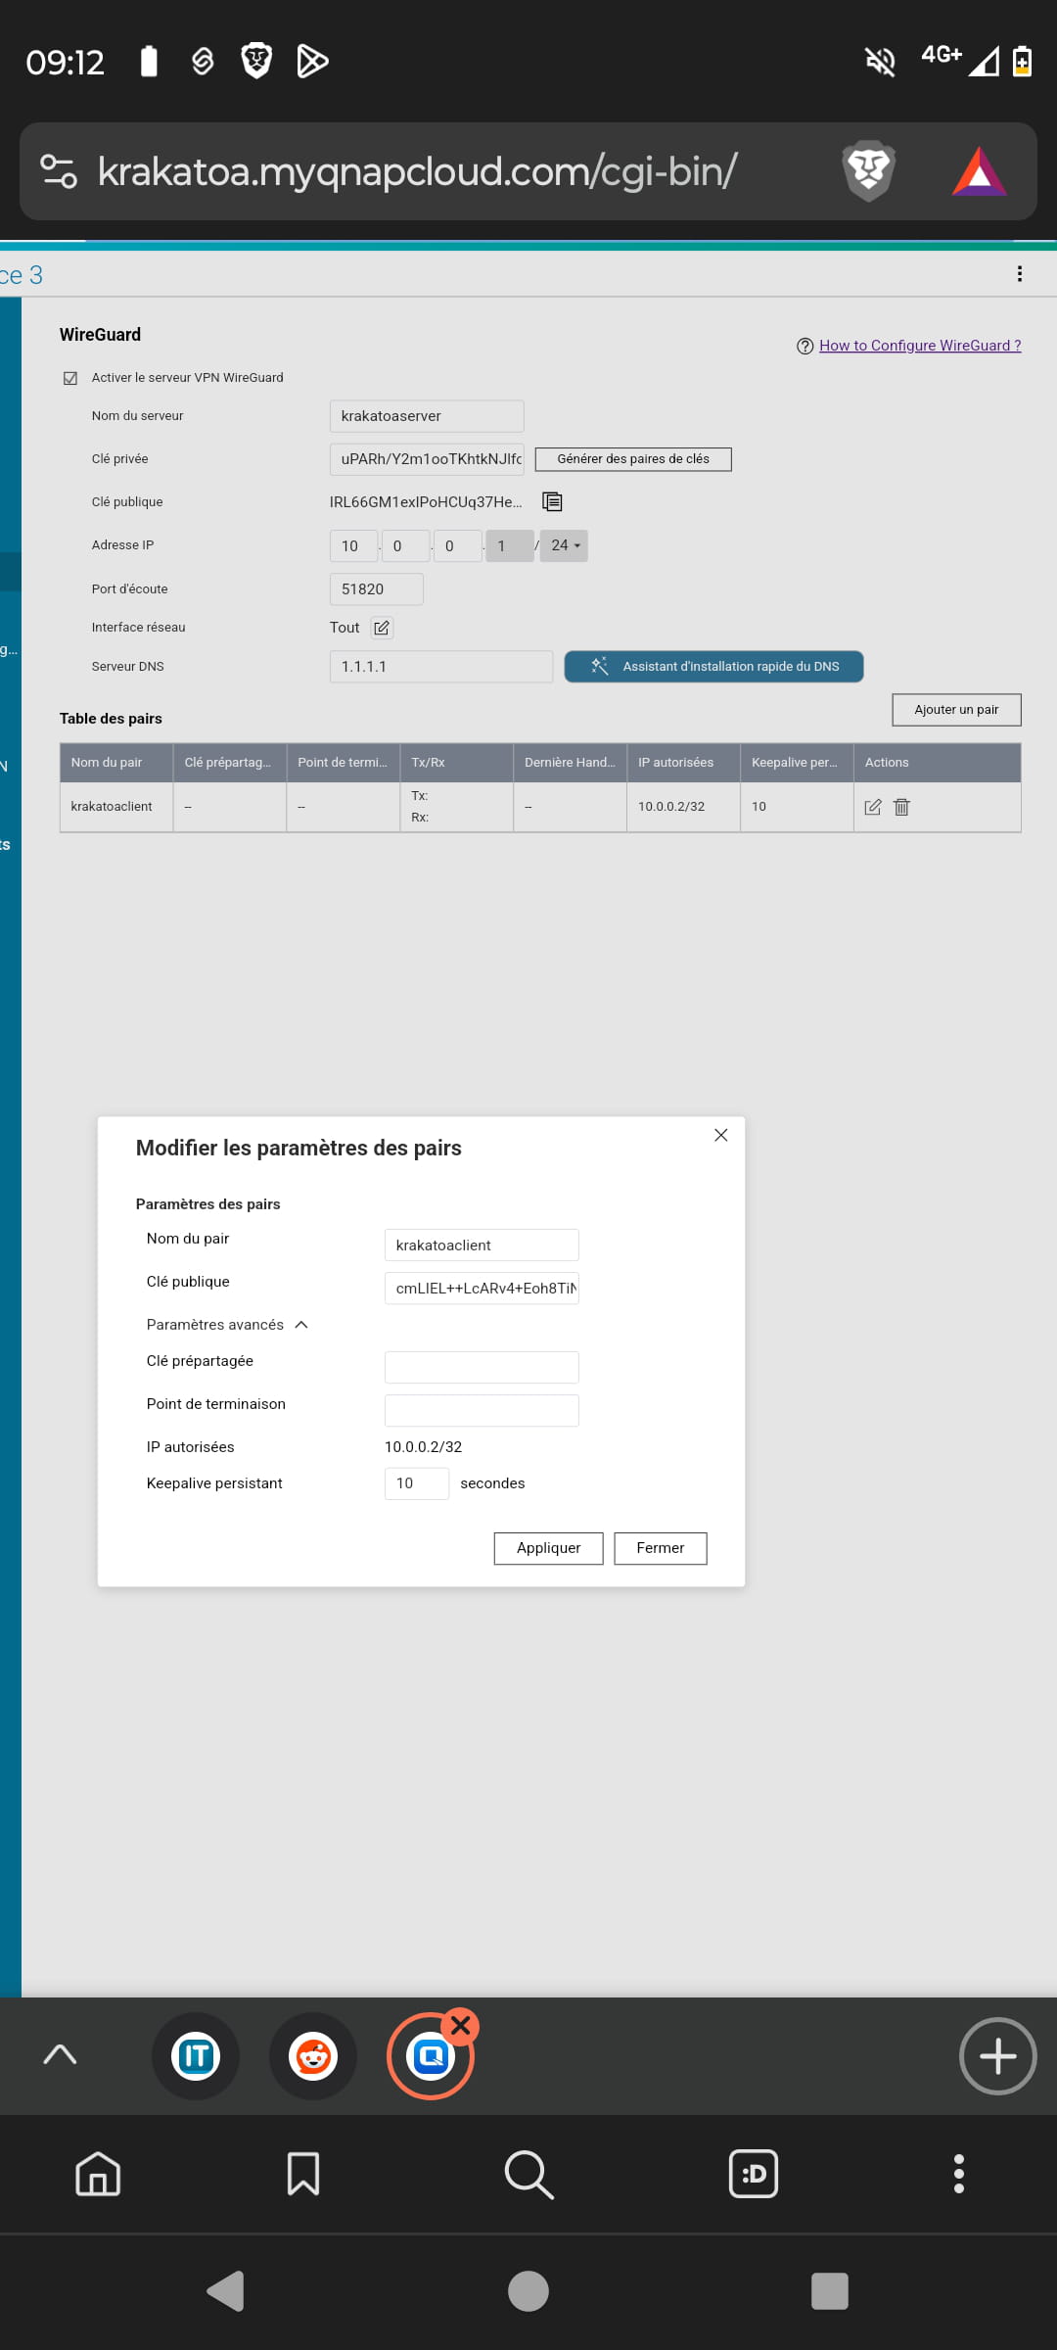1057x2350 pixels.
Task: Click Fermer in the dialog
Action: click(x=661, y=1548)
